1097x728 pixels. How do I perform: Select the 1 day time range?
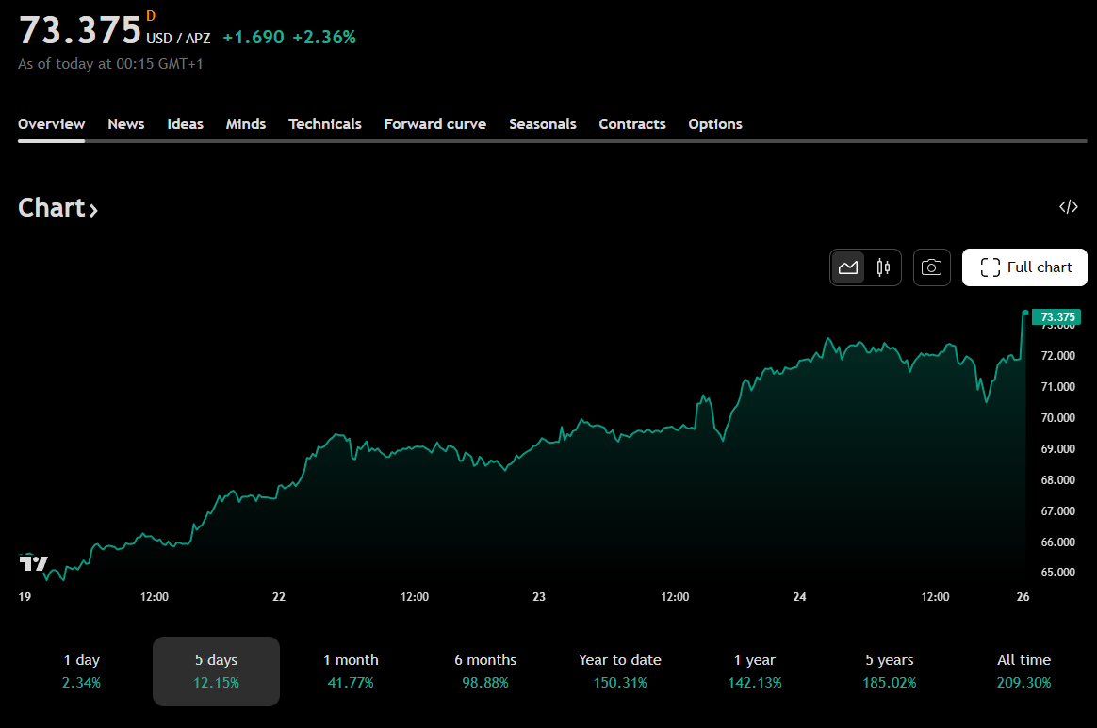pos(82,671)
